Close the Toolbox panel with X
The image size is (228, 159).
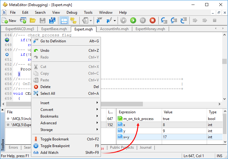pyautogui.click(x=2, y=110)
